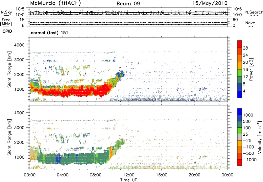
Task: Click the 'Beam 09' label
Action: pyautogui.click(x=128, y=4)
